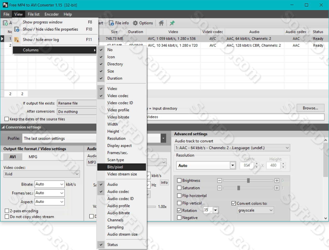Select the 748.73 MB size cell
329x250 pixels.
tap(114, 39)
